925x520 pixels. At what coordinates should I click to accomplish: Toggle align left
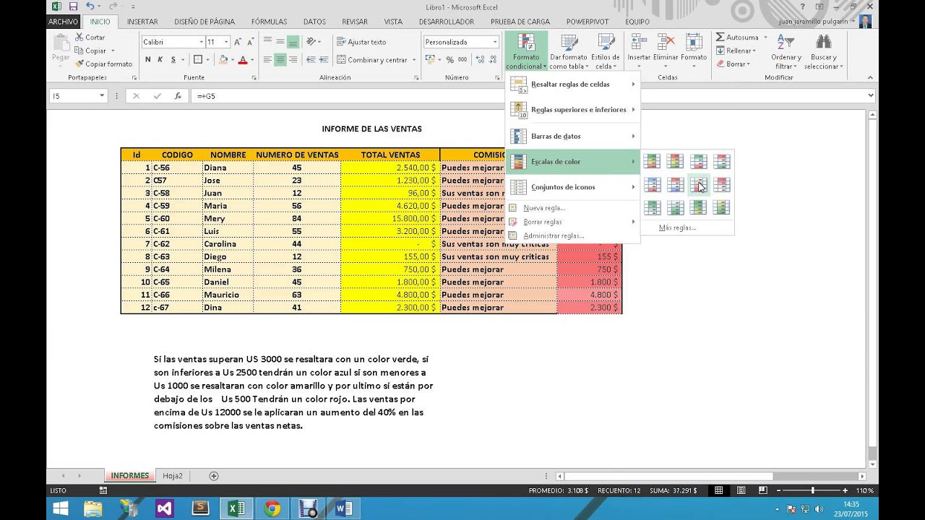click(x=267, y=60)
